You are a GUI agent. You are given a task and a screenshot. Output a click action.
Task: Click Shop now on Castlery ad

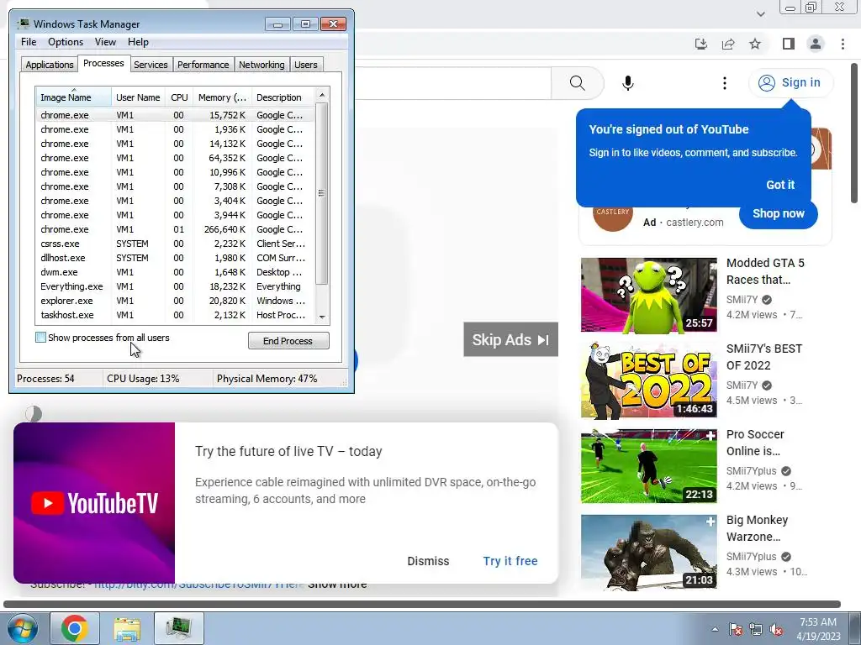coord(778,214)
